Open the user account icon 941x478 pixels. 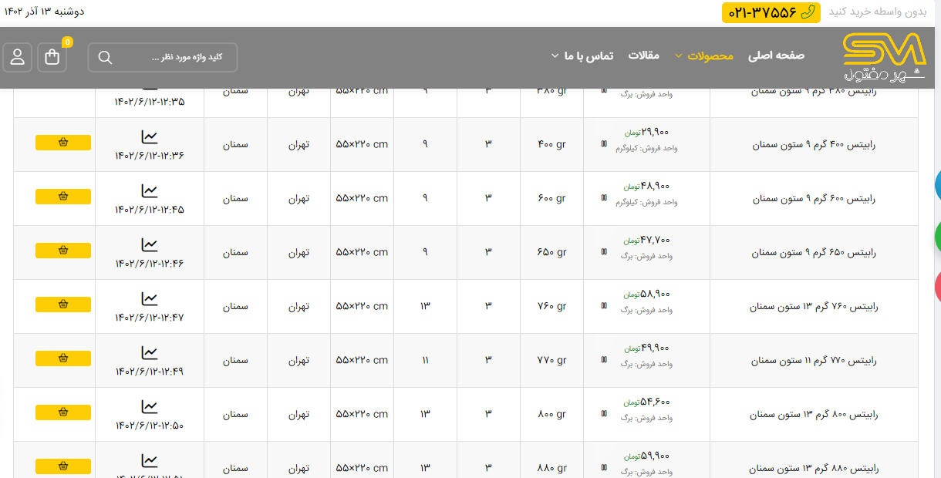pos(17,58)
